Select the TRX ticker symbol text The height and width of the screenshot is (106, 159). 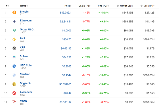pos(22,104)
